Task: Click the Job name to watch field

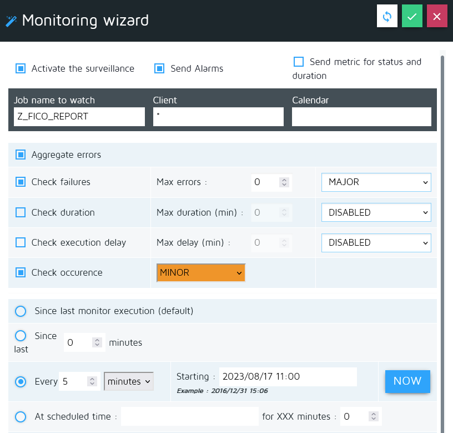Action: tap(79, 117)
